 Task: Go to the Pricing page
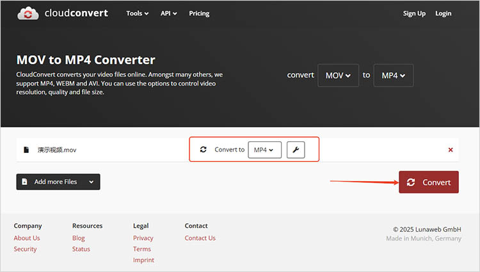coord(199,13)
